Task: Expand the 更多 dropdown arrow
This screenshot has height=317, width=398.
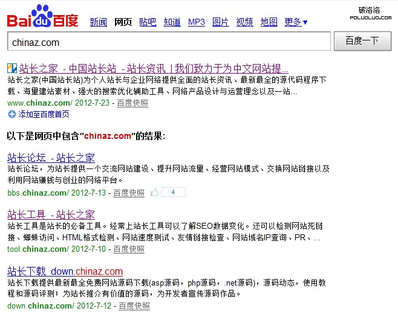Action: [305, 22]
